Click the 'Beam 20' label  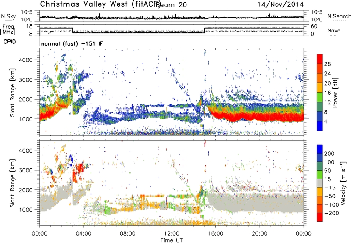coord(171,5)
